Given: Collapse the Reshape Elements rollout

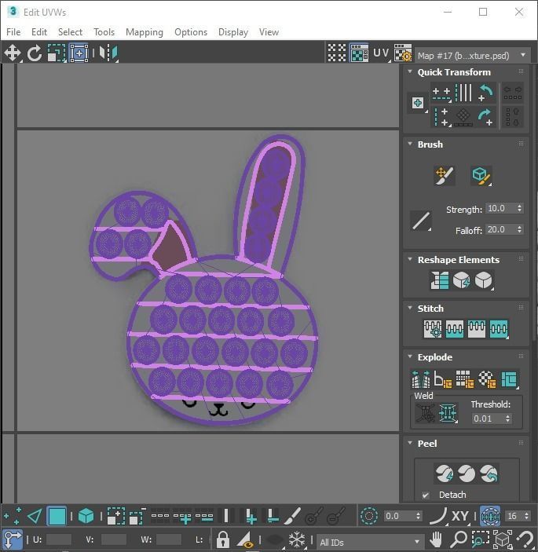Looking at the screenshot, I should tap(410, 259).
